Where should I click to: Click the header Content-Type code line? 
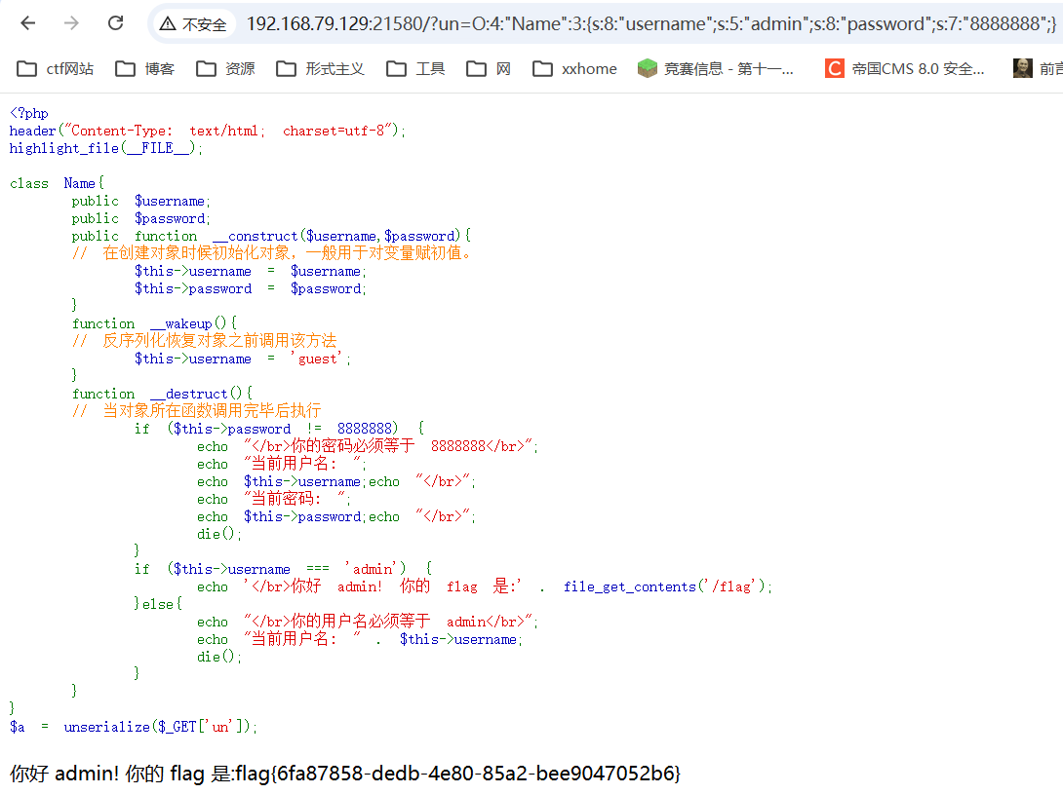click(208, 131)
